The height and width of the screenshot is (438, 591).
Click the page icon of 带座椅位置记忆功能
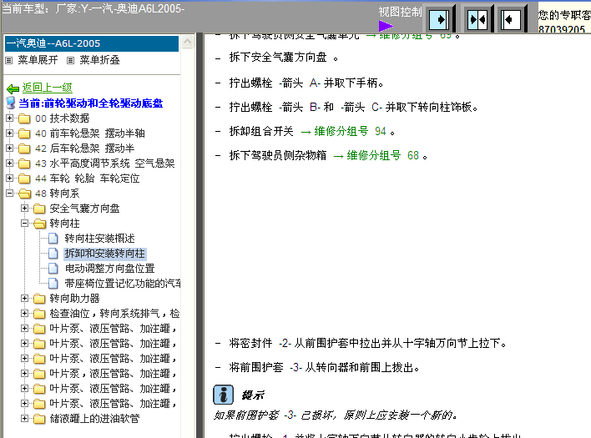(53, 283)
